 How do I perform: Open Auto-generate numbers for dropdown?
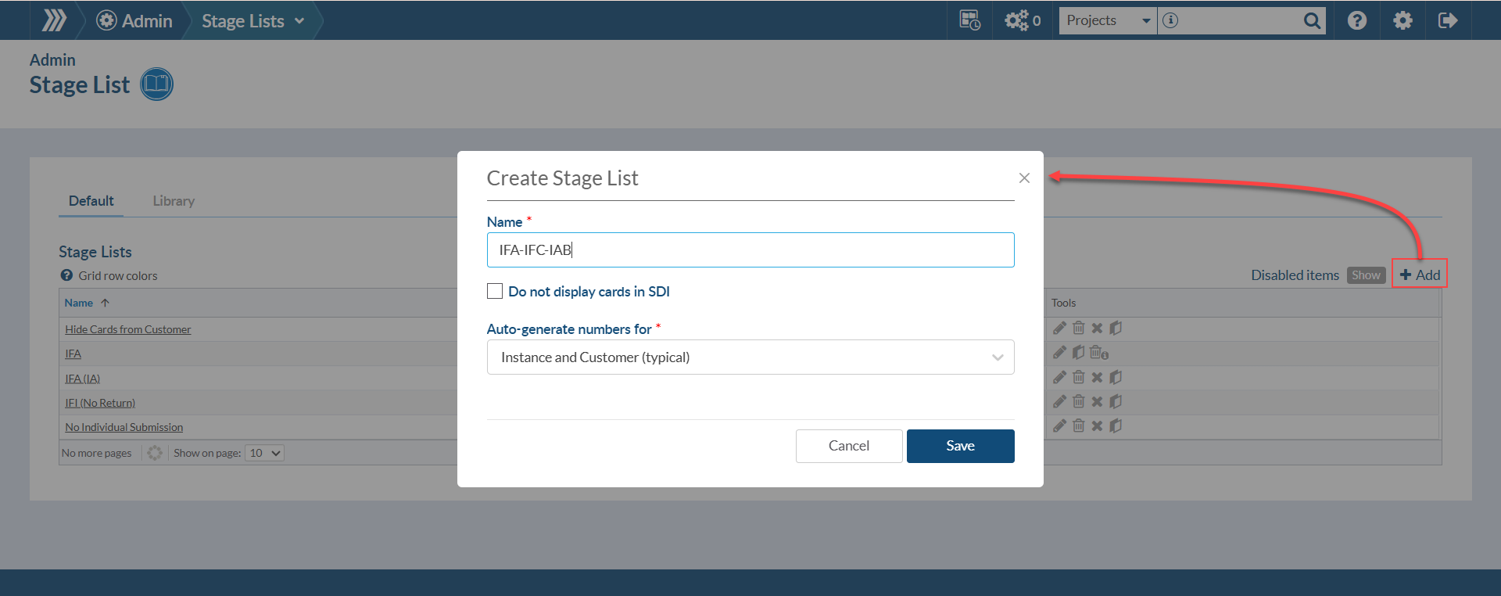(x=750, y=357)
